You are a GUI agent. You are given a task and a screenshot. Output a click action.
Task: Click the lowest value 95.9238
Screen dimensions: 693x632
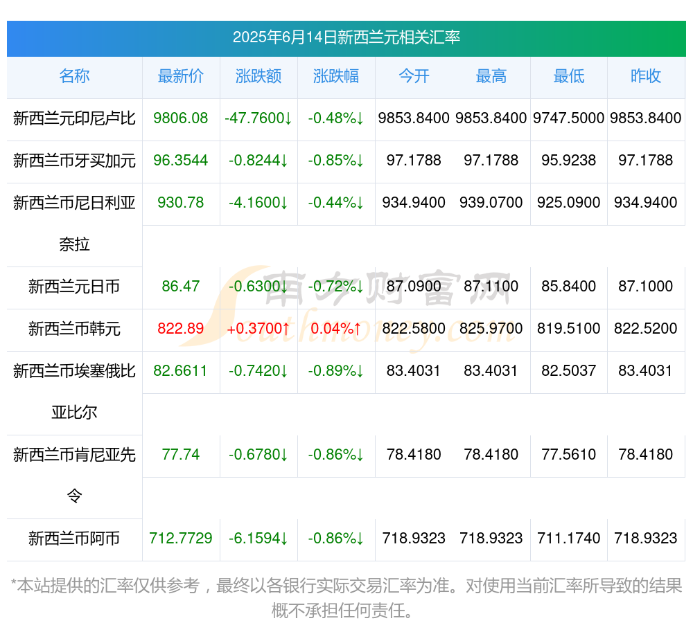(x=569, y=160)
